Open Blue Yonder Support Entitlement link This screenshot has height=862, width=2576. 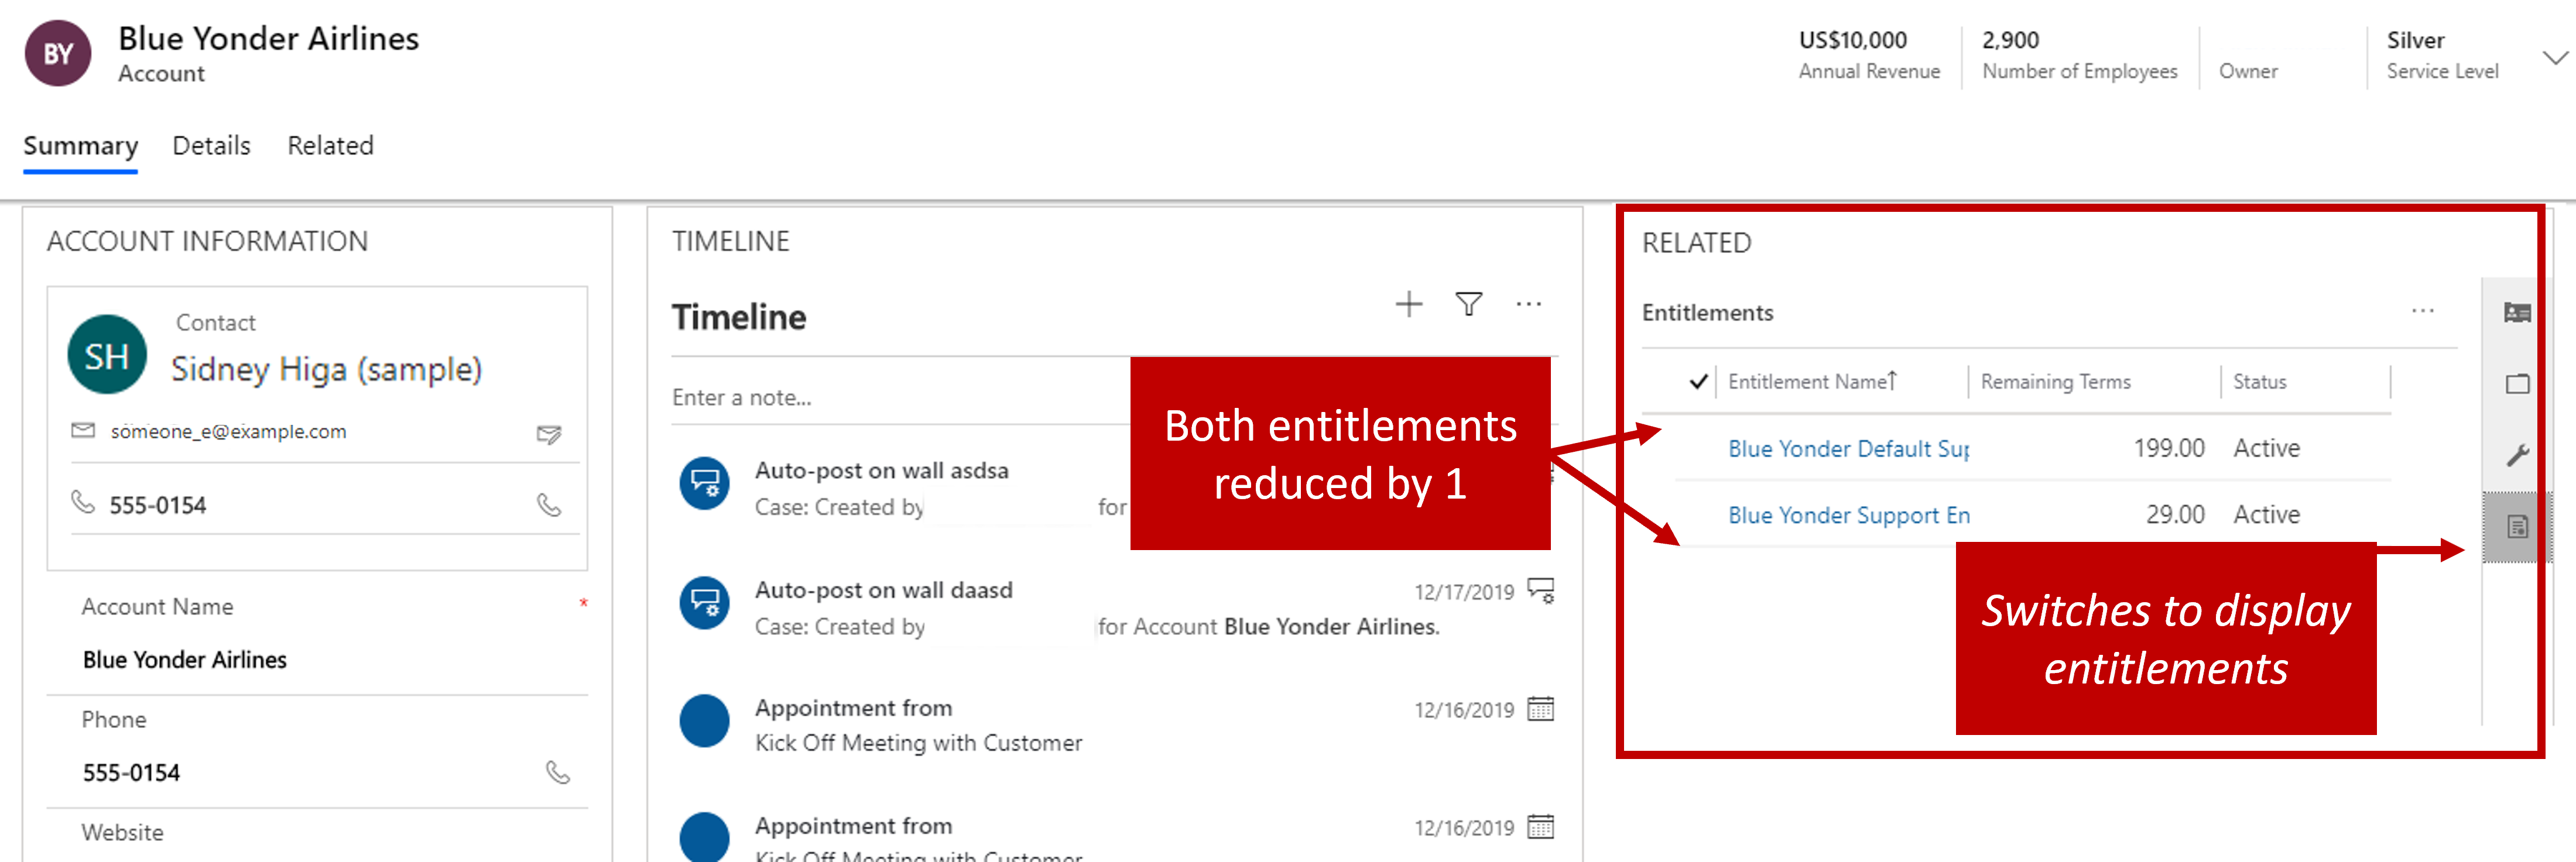coord(1848,515)
